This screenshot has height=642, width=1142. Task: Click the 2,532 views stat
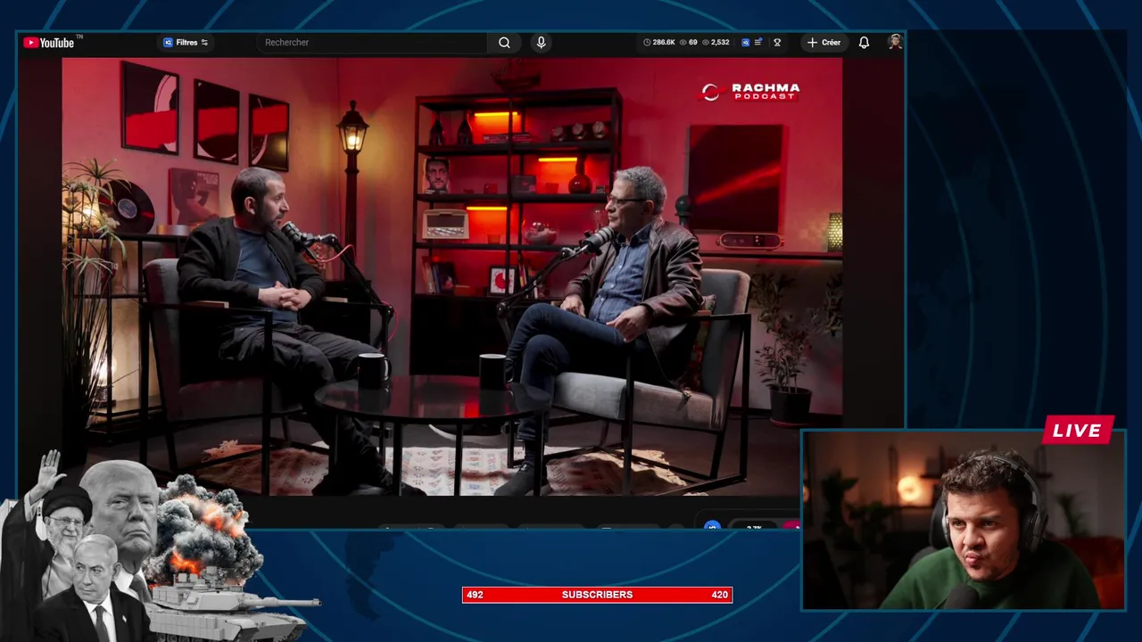[716, 43]
